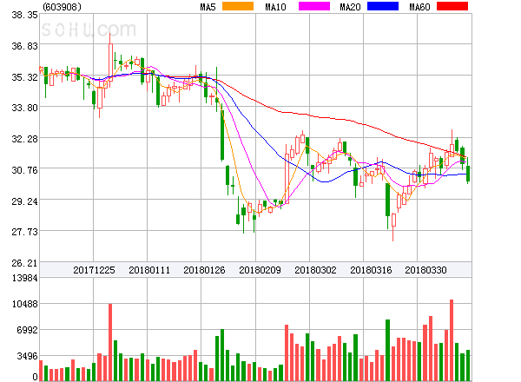This screenshot has width=521, height=382.
Task: Click the 20180111 date label
Action: (149, 270)
